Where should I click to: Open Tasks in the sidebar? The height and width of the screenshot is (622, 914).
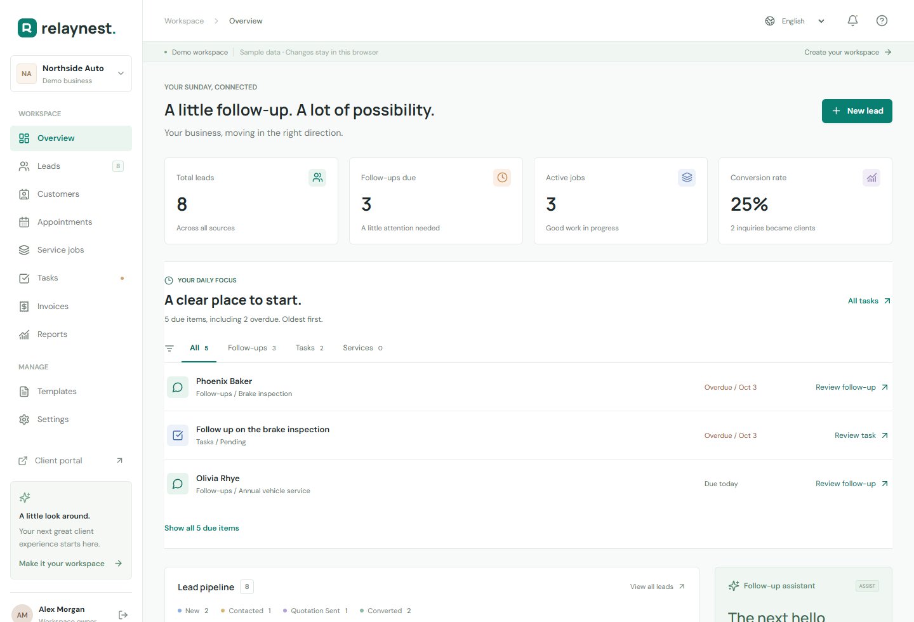click(71, 278)
